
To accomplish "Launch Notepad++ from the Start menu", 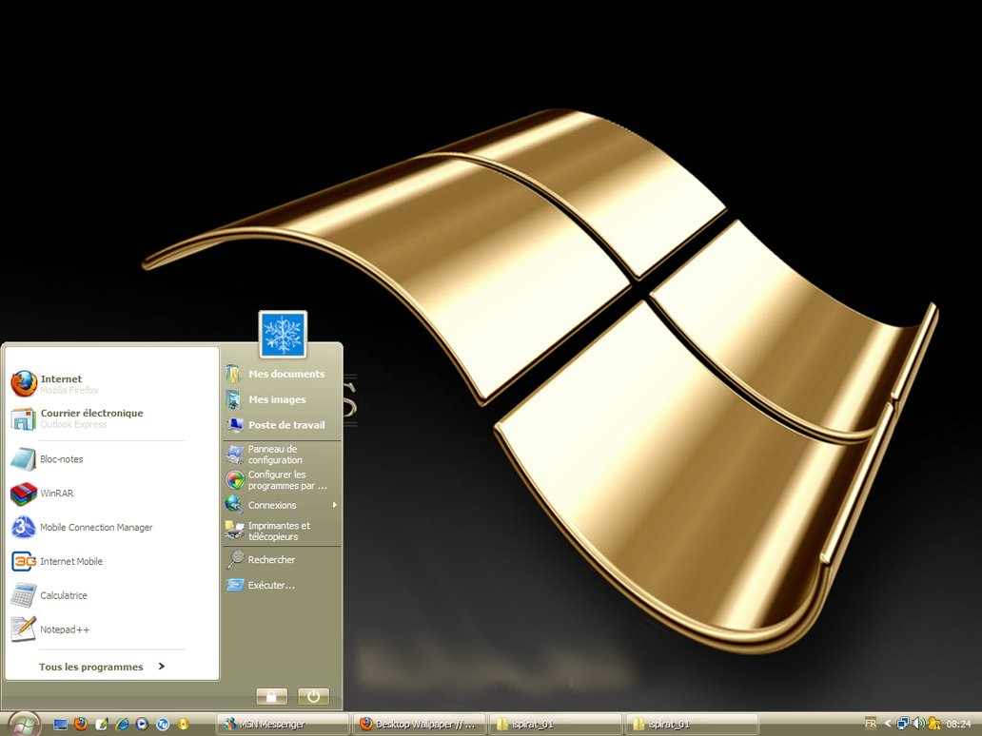I will pyautogui.click(x=112, y=629).
